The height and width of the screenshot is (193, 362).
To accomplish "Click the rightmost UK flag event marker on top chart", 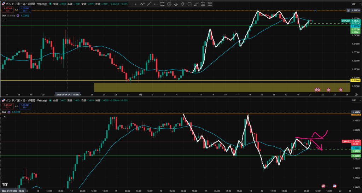I will pos(341,90).
